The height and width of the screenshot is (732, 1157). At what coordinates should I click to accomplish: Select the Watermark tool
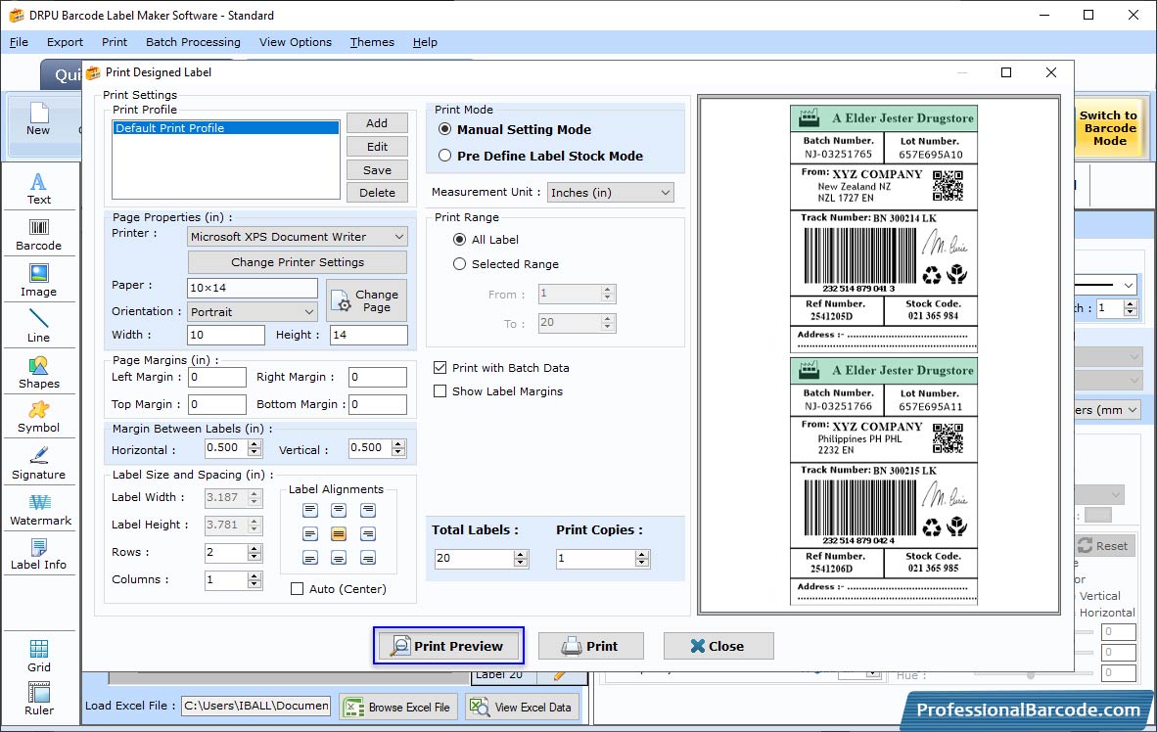coord(40,509)
